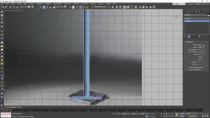Open the Sign In dropdown
The height and width of the screenshot is (118, 210).
(x=179, y=4)
